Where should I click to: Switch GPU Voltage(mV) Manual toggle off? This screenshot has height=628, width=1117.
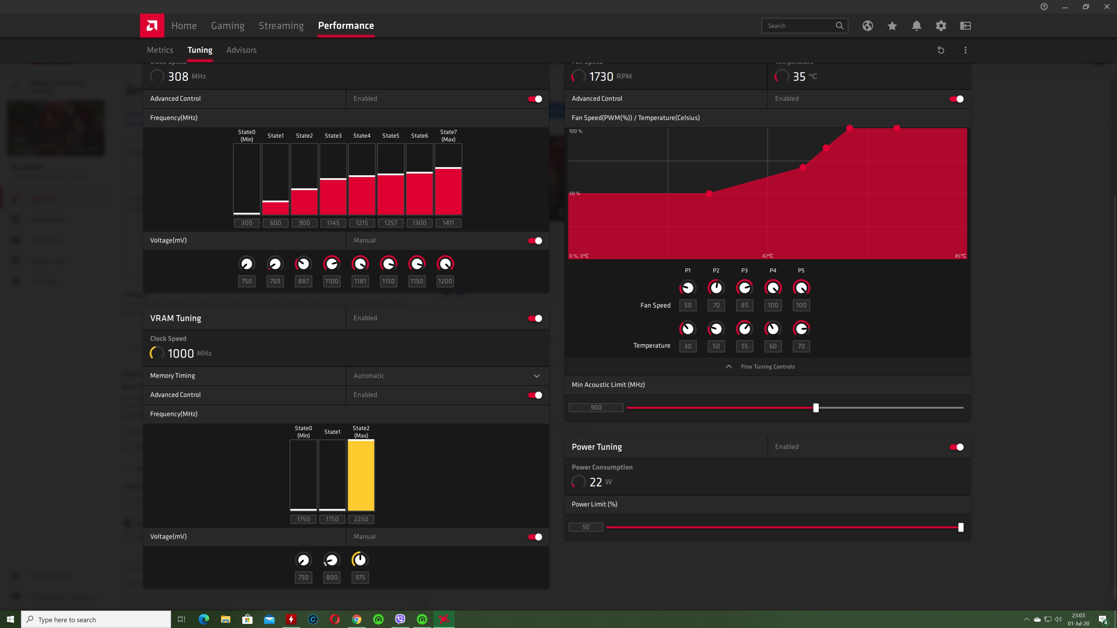tap(535, 241)
